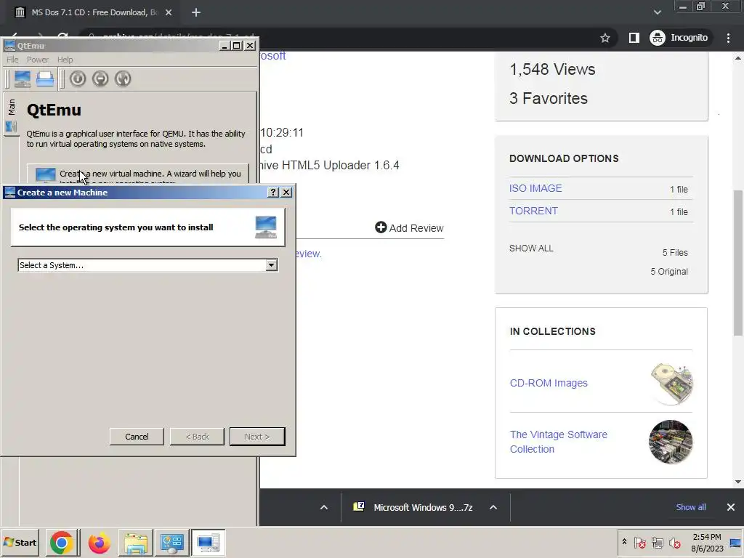Click Cancel in Create a new Machine wizard
This screenshot has height=558, width=744.
(x=137, y=437)
